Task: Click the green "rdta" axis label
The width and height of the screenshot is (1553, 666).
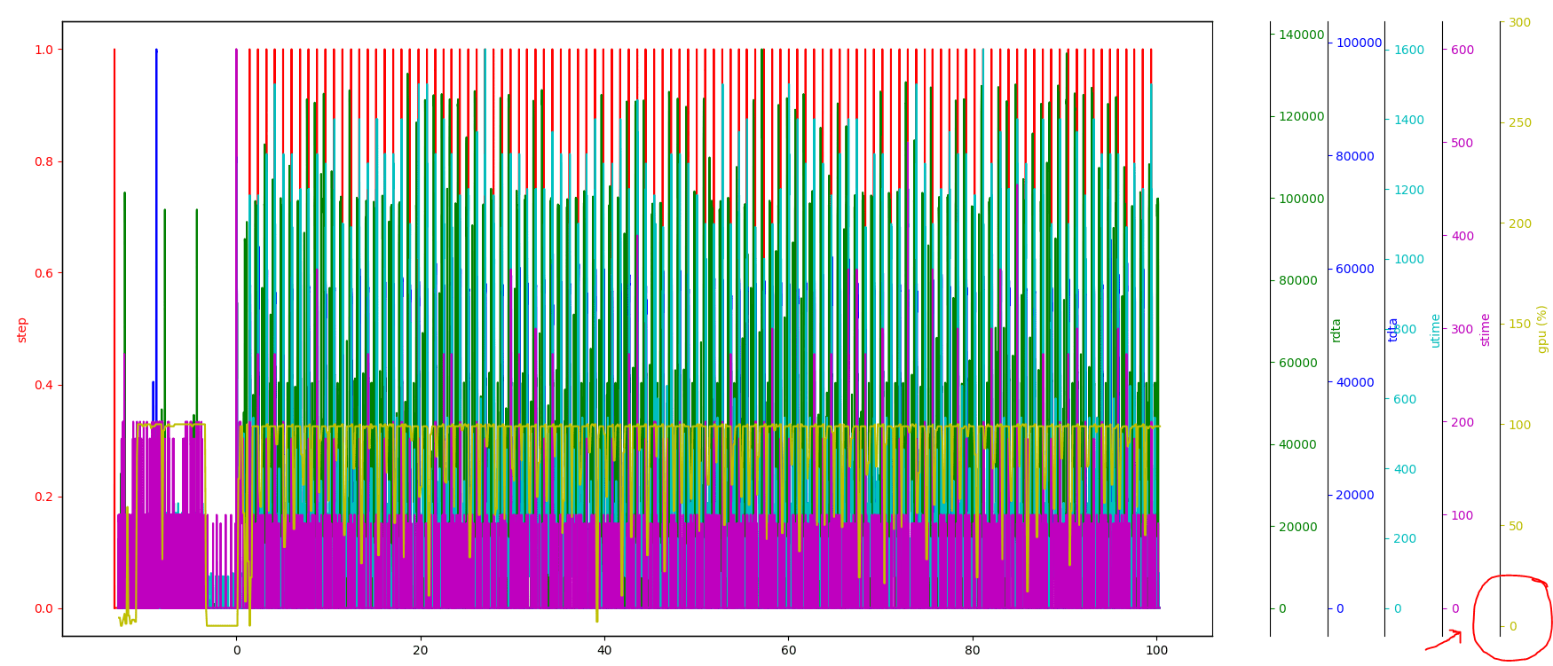Action: [1336, 330]
